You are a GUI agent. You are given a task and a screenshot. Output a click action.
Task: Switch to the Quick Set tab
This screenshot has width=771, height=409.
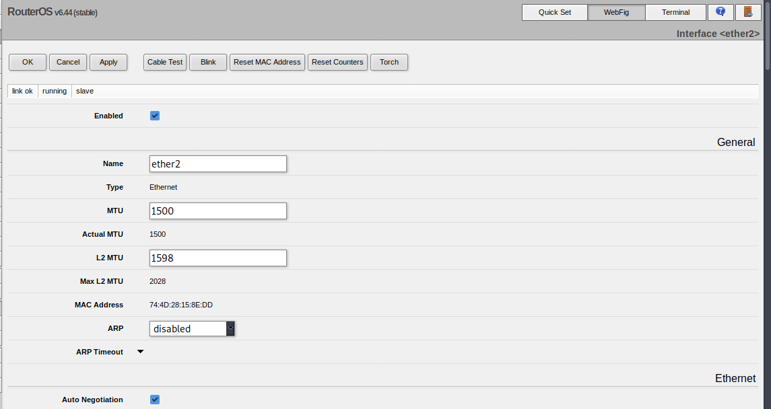click(x=555, y=12)
